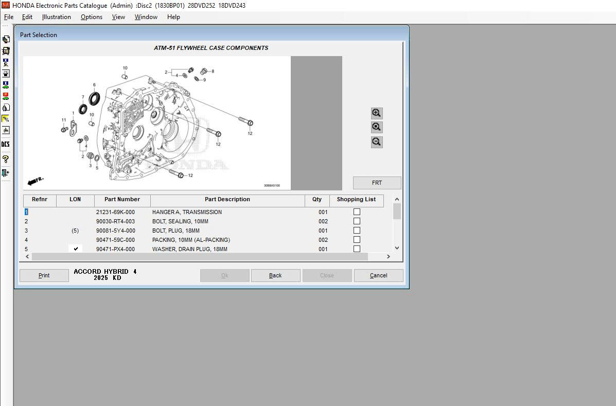Click horizontal scrollbar left arrow
This screenshot has width=616, height=406.
tap(27, 256)
